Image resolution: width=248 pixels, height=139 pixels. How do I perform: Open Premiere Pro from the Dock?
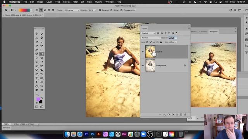[x=86, y=134]
